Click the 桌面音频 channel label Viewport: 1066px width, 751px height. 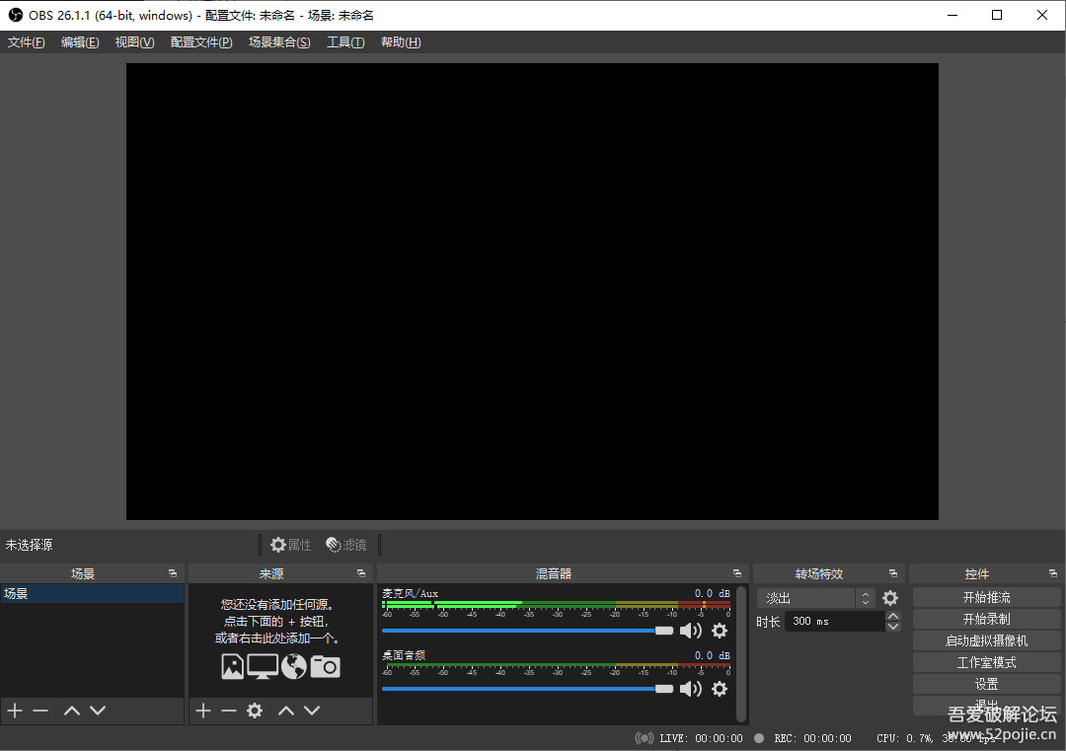pos(404,655)
